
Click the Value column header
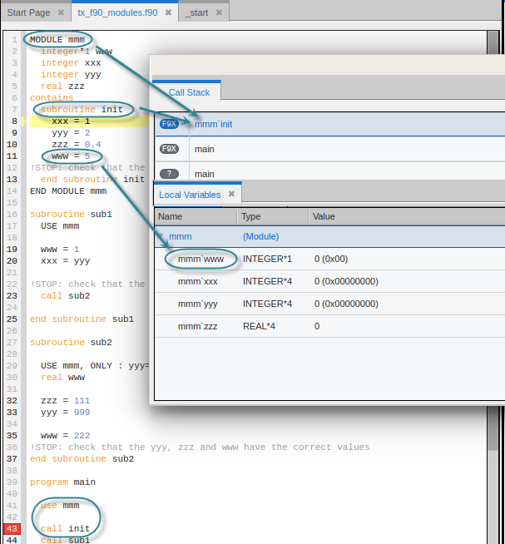pyautogui.click(x=324, y=216)
